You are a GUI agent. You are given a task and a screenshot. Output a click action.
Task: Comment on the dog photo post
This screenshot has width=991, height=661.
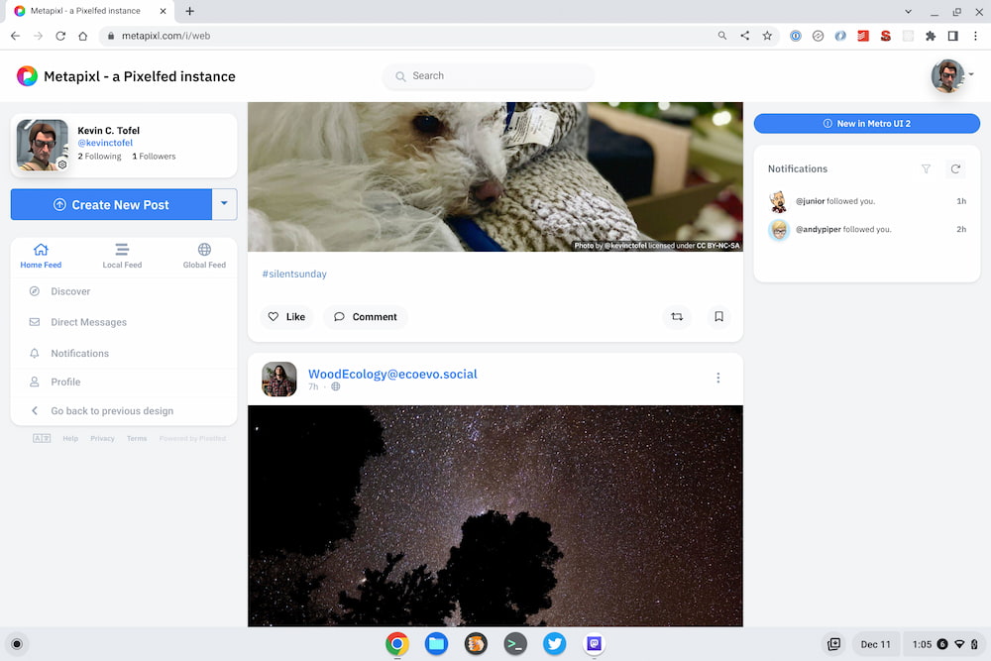coord(366,316)
